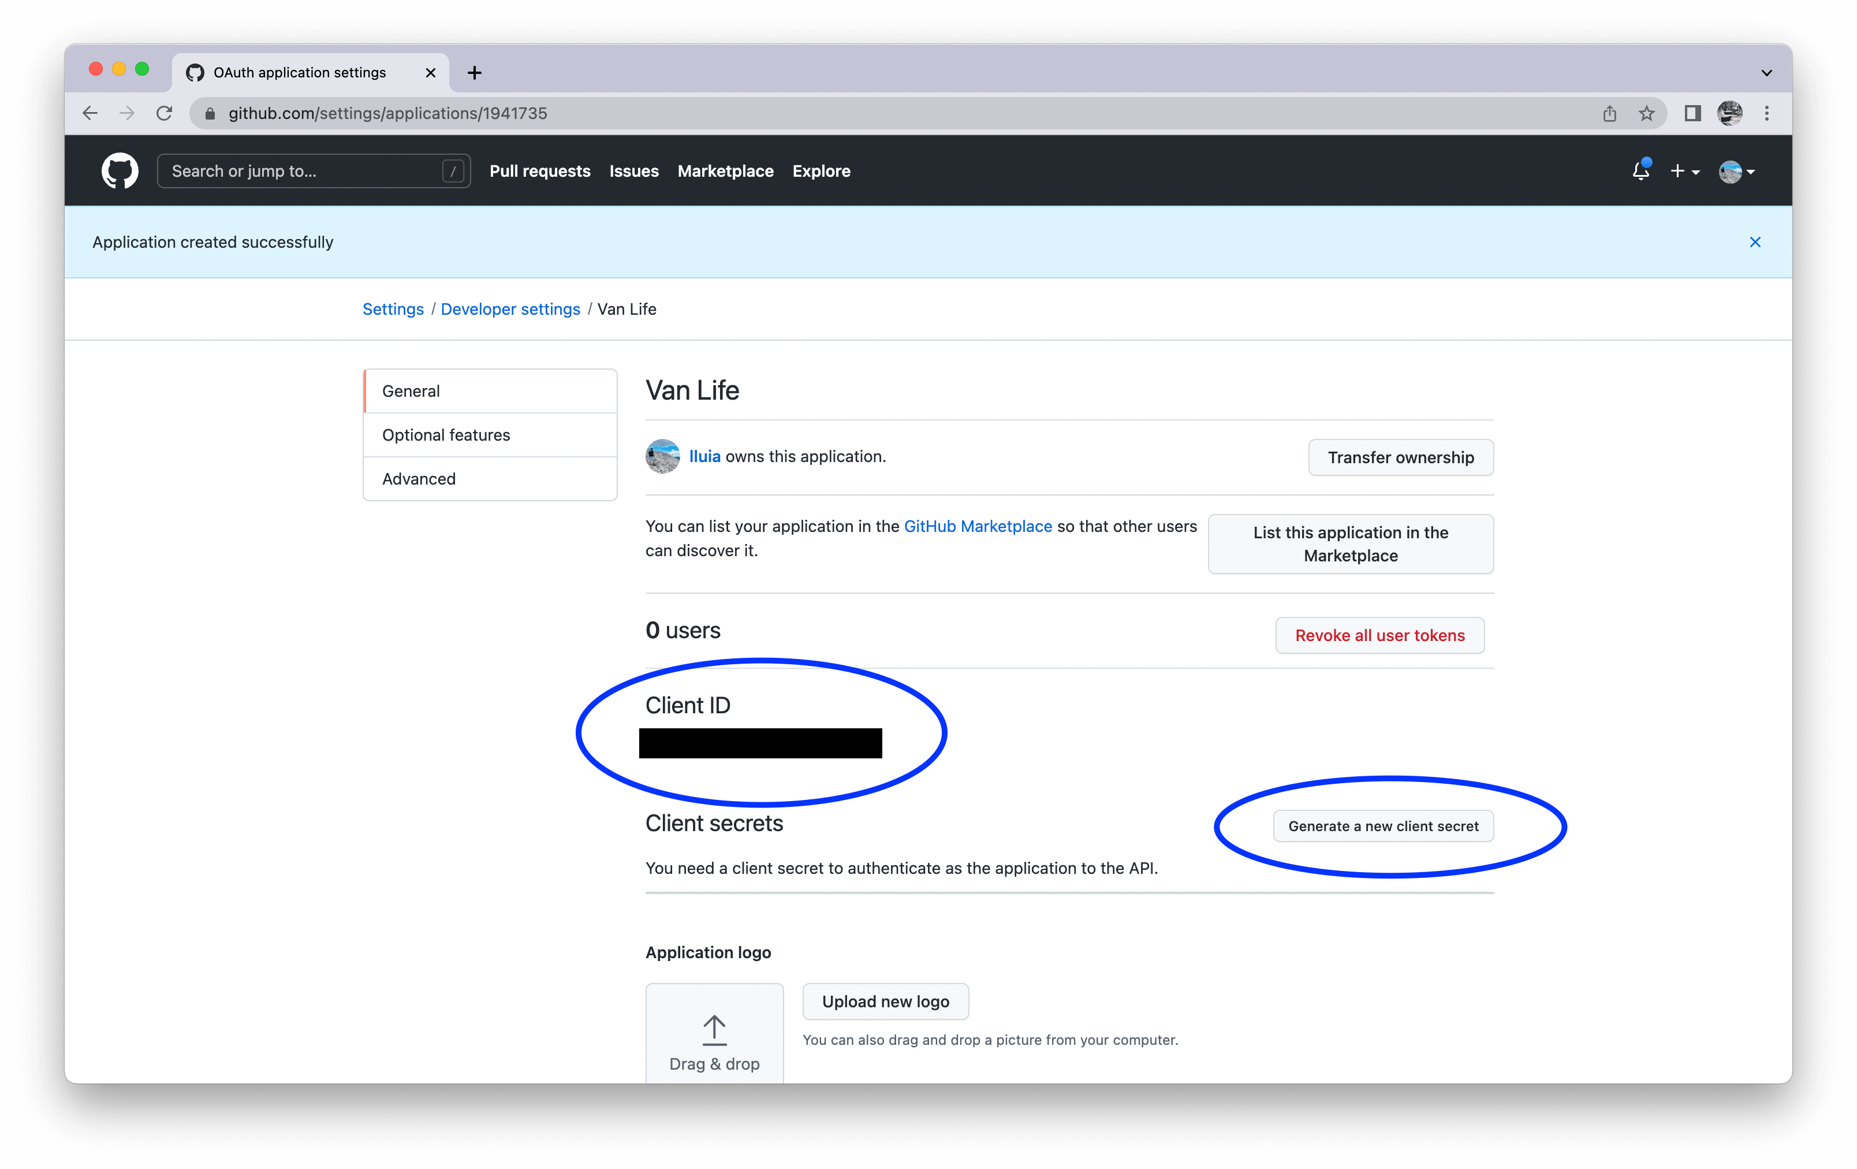Open the notifications bell icon
1857x1169 pixels.
coord(1640,170)
